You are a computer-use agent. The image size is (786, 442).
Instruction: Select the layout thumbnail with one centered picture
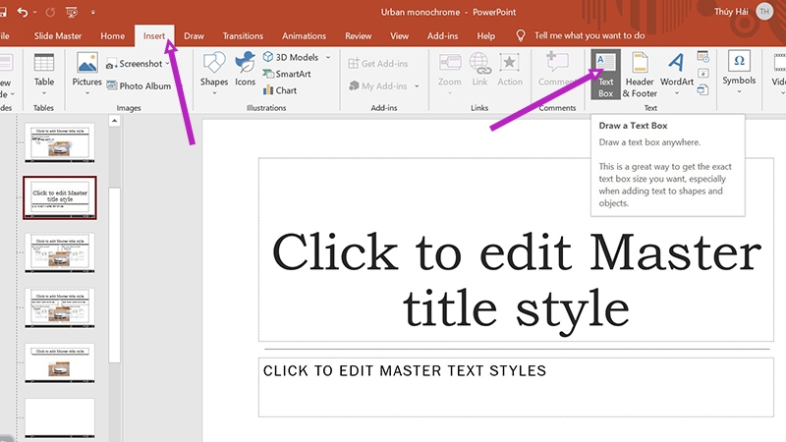tap(60, 362)
